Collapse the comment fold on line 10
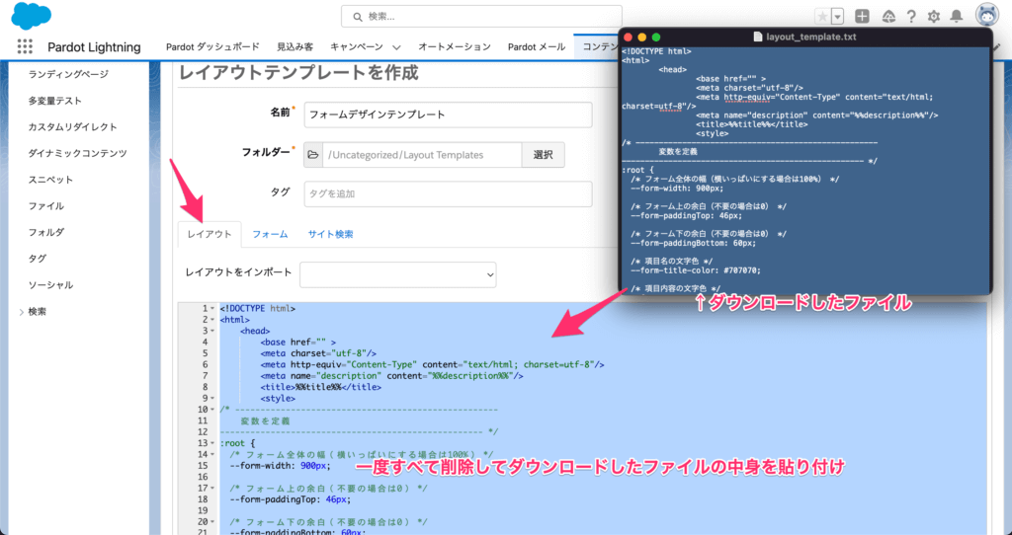Viewport: 1012px width, 535px height. (x=212, y=410)
